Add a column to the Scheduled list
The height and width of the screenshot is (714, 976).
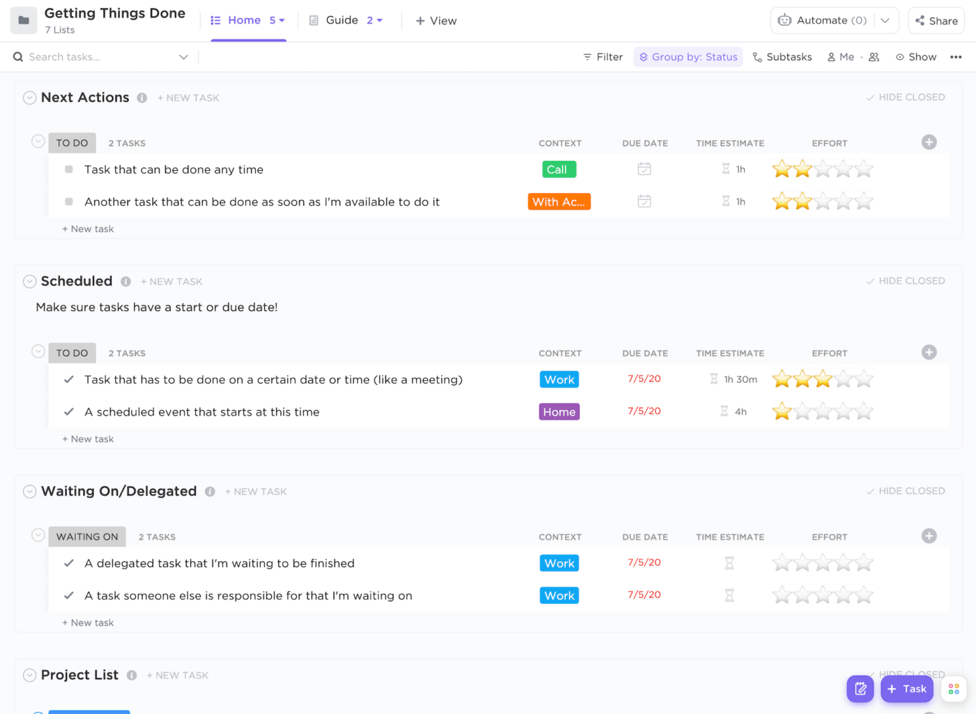coord(929,352)
